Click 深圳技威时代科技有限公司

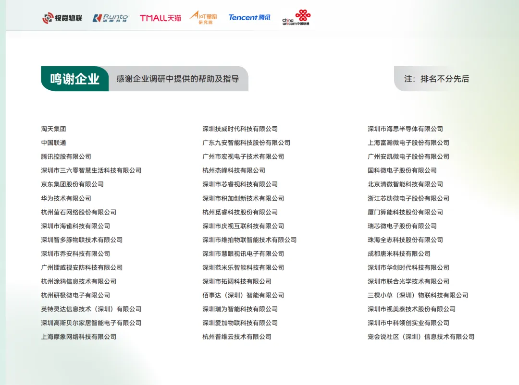pyautogui.click(x=240, y=129)
